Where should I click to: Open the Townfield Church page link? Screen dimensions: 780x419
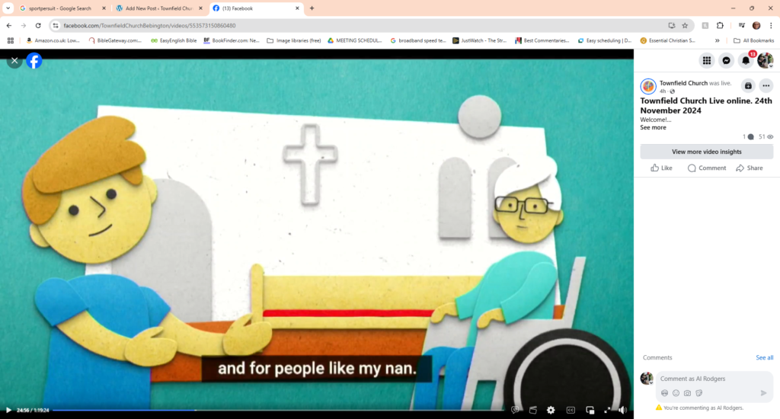683,83
